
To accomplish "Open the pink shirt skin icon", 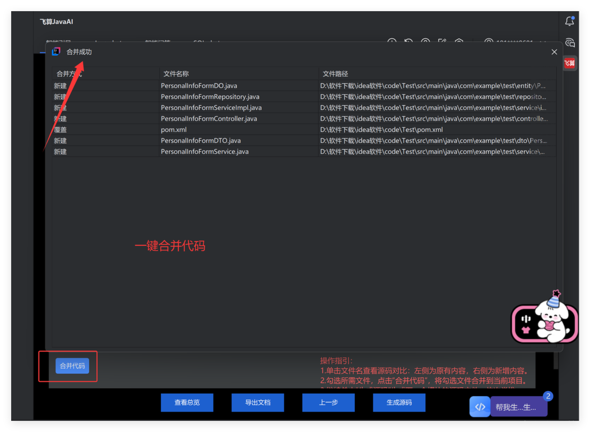I will click(526, 330).
